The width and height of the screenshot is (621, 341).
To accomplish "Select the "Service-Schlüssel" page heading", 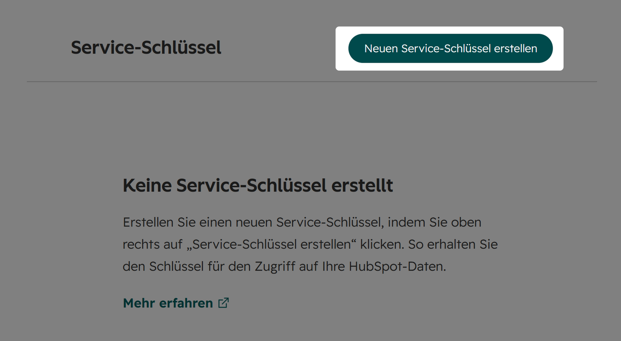I will pos(146,48).
